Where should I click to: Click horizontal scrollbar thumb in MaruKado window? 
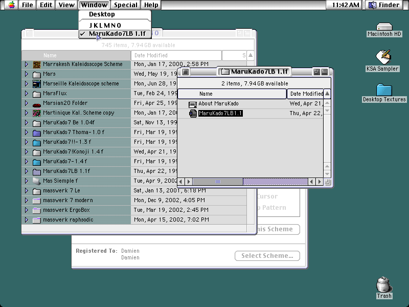pyautogui.click(x=218, y=182)
